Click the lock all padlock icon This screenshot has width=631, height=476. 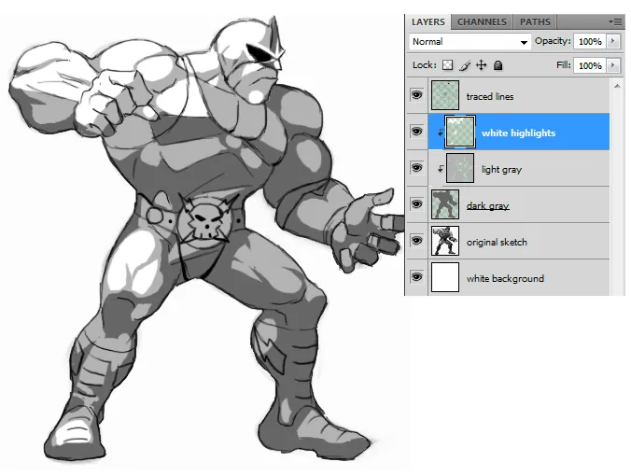498,65
